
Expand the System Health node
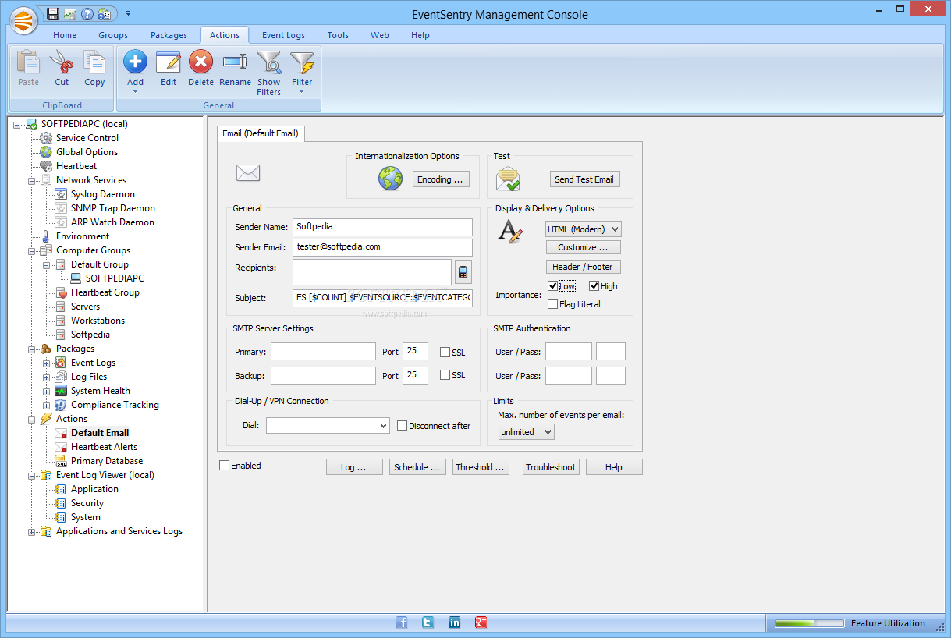tap(47, 391)
